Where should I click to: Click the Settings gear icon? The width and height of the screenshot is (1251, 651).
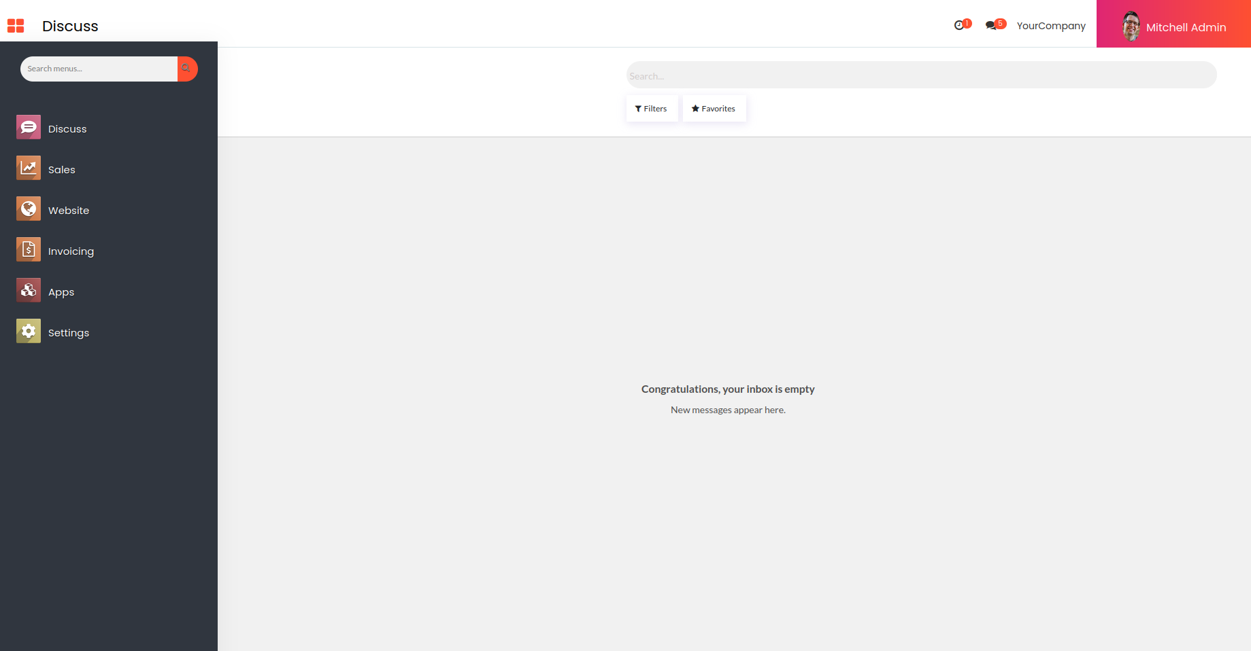[x=29, y=331]
